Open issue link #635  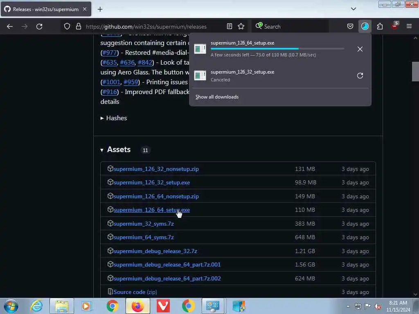coord(110,63)
